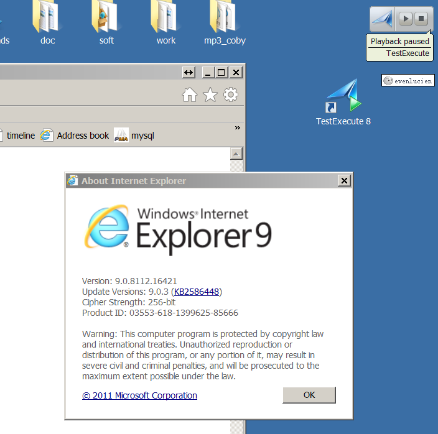The height and width of the screenshot is (434, 438).
Task: Maximize the Internet Explorer window
Action: [x=221, y=73]
